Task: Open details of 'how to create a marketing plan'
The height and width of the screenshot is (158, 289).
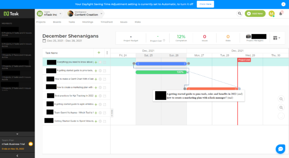Action: pyautogui.click(x=104, y=88)
